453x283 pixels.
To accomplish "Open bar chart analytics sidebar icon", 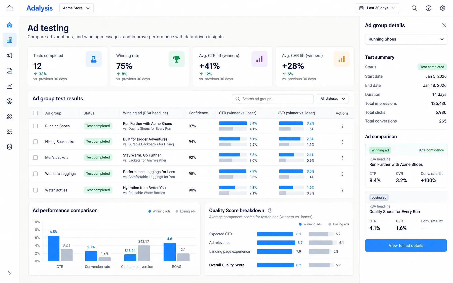I will pyautogui.click(x=10, y=40).
